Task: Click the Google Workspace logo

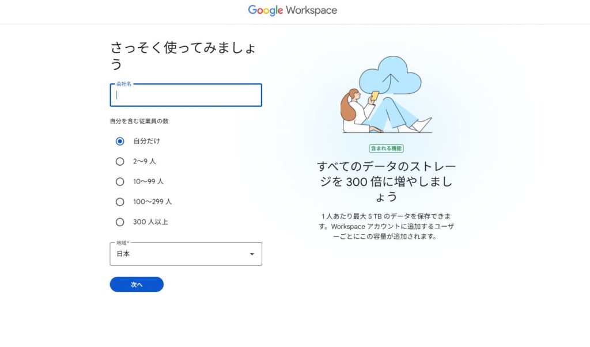Action: point(293,10)
